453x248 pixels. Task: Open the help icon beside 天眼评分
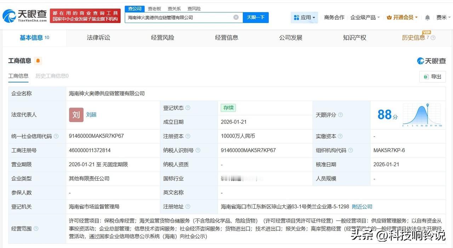pyautogui.click(x=340, y=115)
